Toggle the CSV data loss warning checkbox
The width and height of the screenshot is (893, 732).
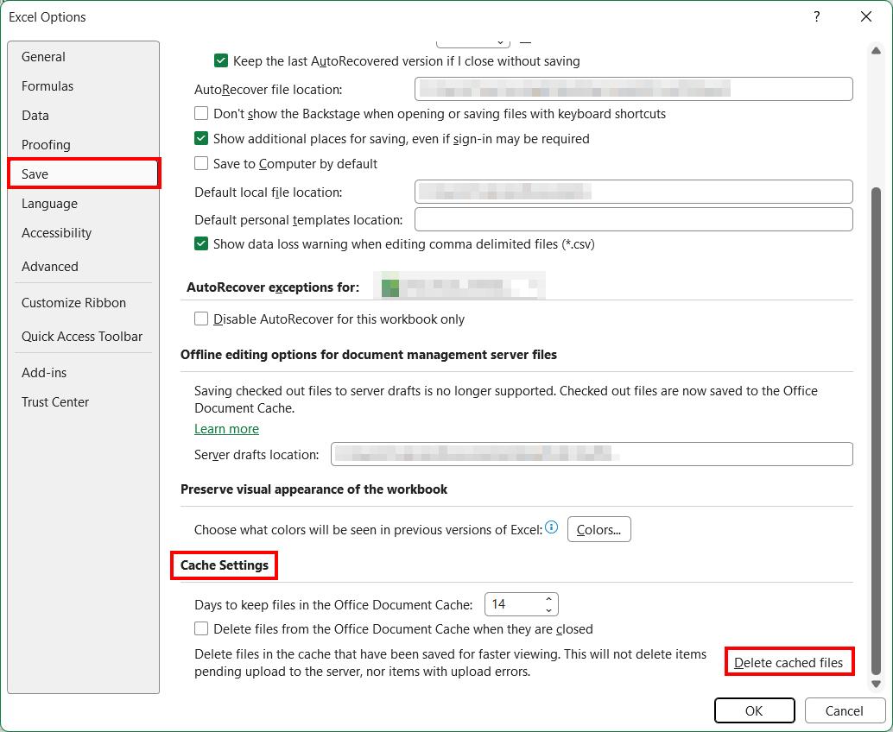tap(201, 243)
